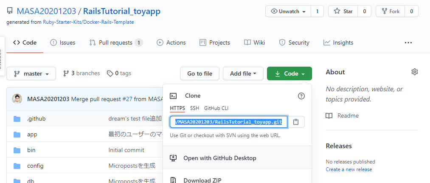The height and width of the screenshot is (183, 430).
Task: Select the SSH clone tab
Action: click(x=195, y=108)
